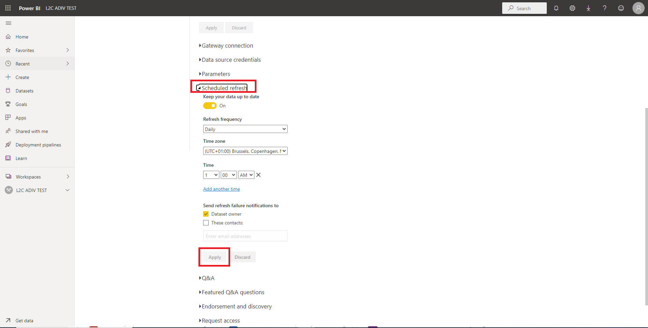648x328 pixels.
Task: Open Datasets in the left navigation
Action: pos(24,91)
